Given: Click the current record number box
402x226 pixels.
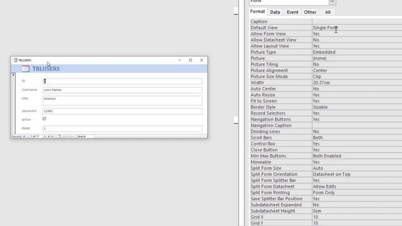Looking at the screenshot, I should click(x=35, y=136).
